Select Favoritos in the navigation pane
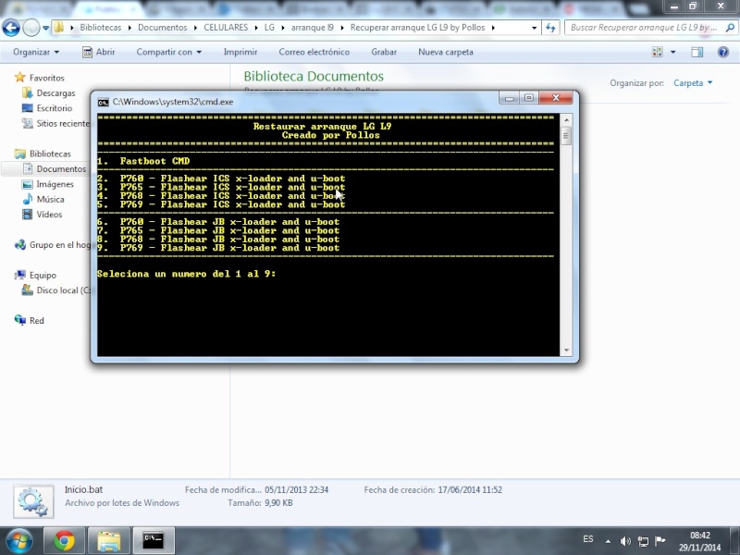 pyautogui.click(x=46, y=78)
